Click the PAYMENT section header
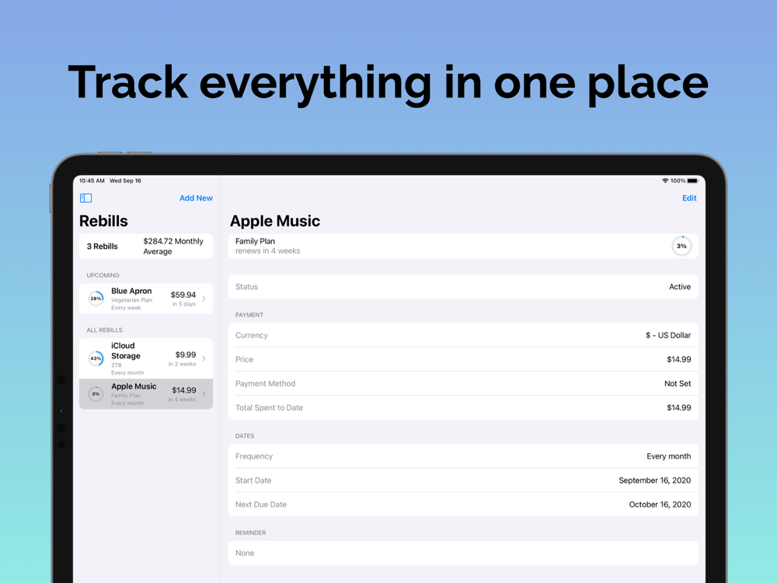Screen dimensions: 777x583 pos(249,315)
